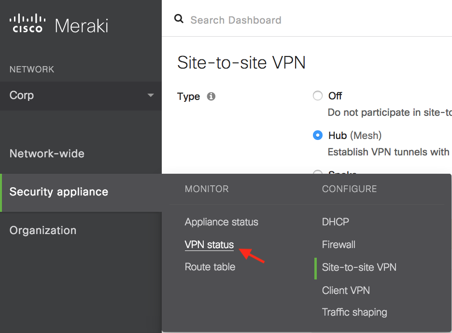Viewport: 452px width, 333px height.
Task: Expand the Corp network selector
Action: point(81,96)
